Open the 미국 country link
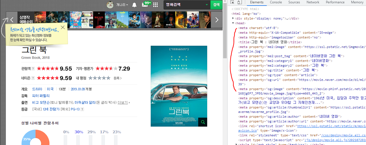 tap(50, 89)
